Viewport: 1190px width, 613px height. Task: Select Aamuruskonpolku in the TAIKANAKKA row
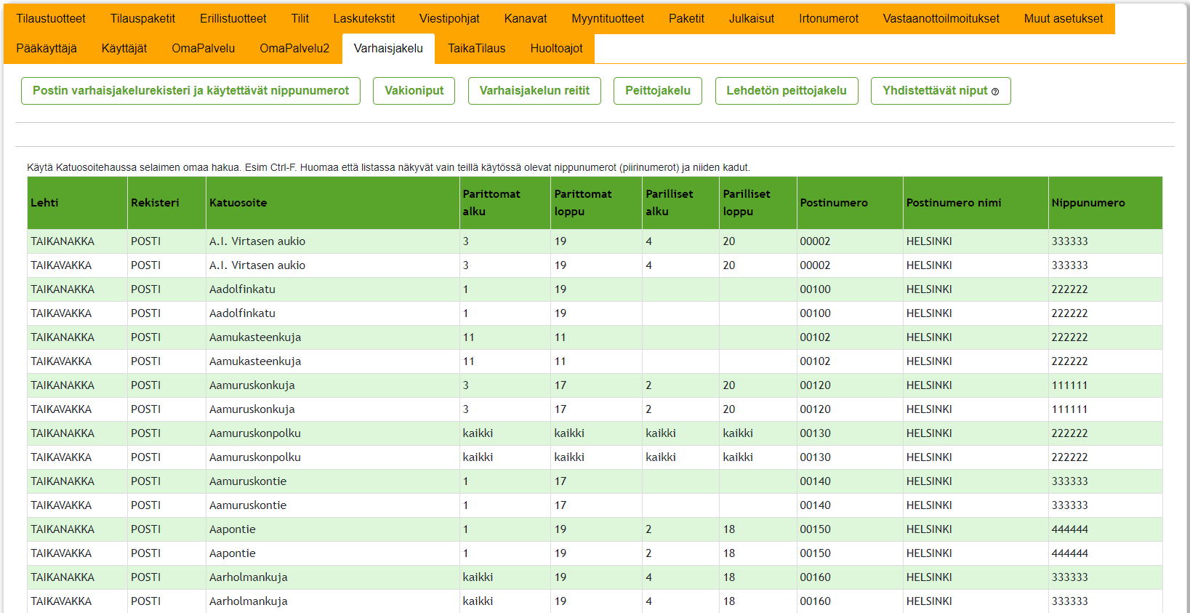coord(255,433)
